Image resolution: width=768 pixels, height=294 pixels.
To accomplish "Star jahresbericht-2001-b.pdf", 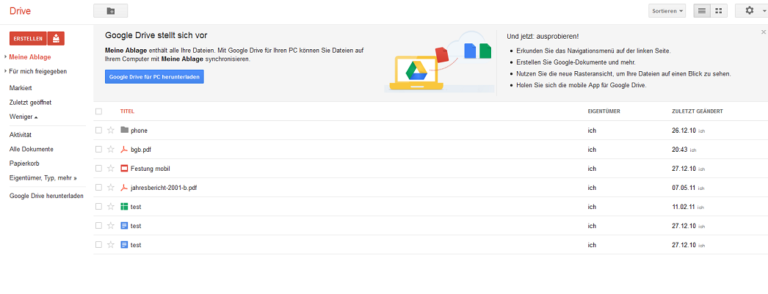I will click(111, 188).
